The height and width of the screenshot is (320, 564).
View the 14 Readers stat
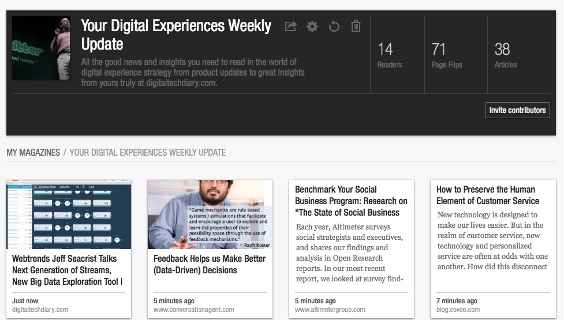(x=389, y=55)
